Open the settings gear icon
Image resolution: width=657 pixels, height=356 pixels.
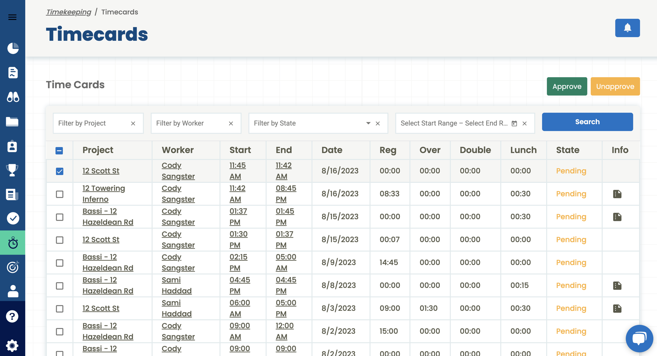click(12, 345)
